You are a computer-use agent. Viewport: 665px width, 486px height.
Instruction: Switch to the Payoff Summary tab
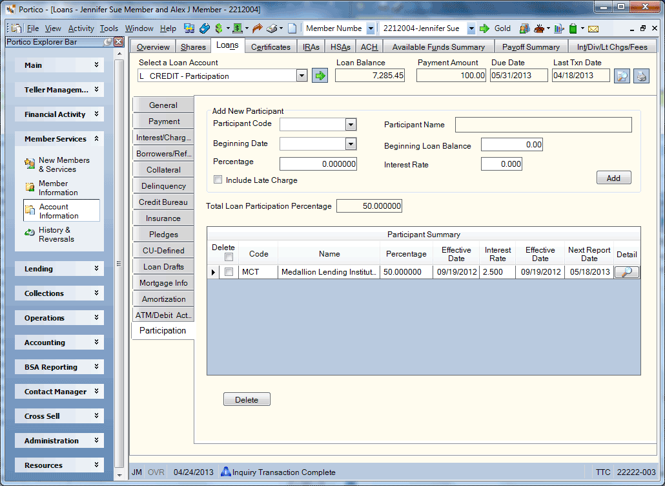(x=531, y=47)
